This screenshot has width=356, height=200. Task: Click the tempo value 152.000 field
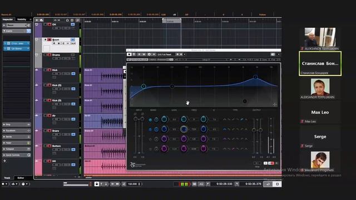(x=132, y=184)
